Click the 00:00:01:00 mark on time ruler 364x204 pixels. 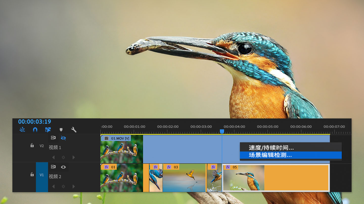click(134, 127)
